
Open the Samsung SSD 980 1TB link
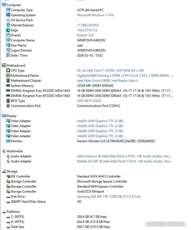tap(109, 196)
